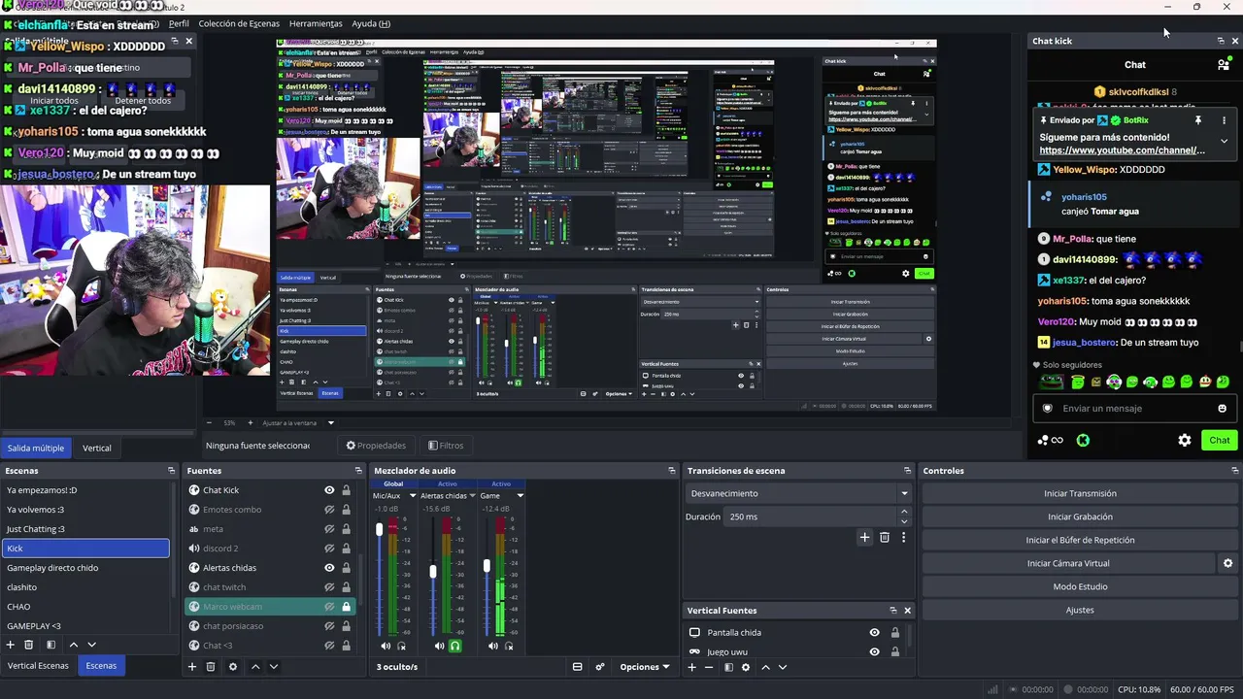The image size is (1243, 699).
Task: Open advanced audio properties gears in the mixer
Action: point(600,667)
